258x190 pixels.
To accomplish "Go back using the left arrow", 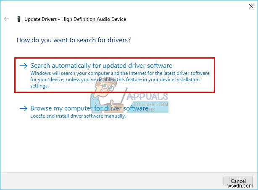I will tap(6, 19).
